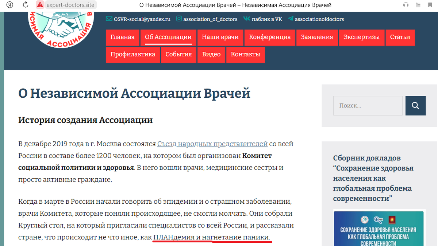Image resolution: width=438 pixels, height=246 pixels.
Task: Switch to the Об Ассоциации tab
Action: point(168,37)
